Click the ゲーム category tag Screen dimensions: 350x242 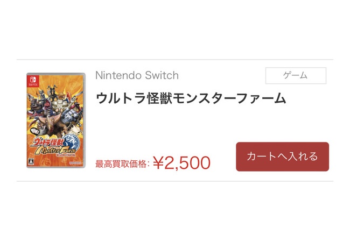pyautogui.click(x=296, y=75)
